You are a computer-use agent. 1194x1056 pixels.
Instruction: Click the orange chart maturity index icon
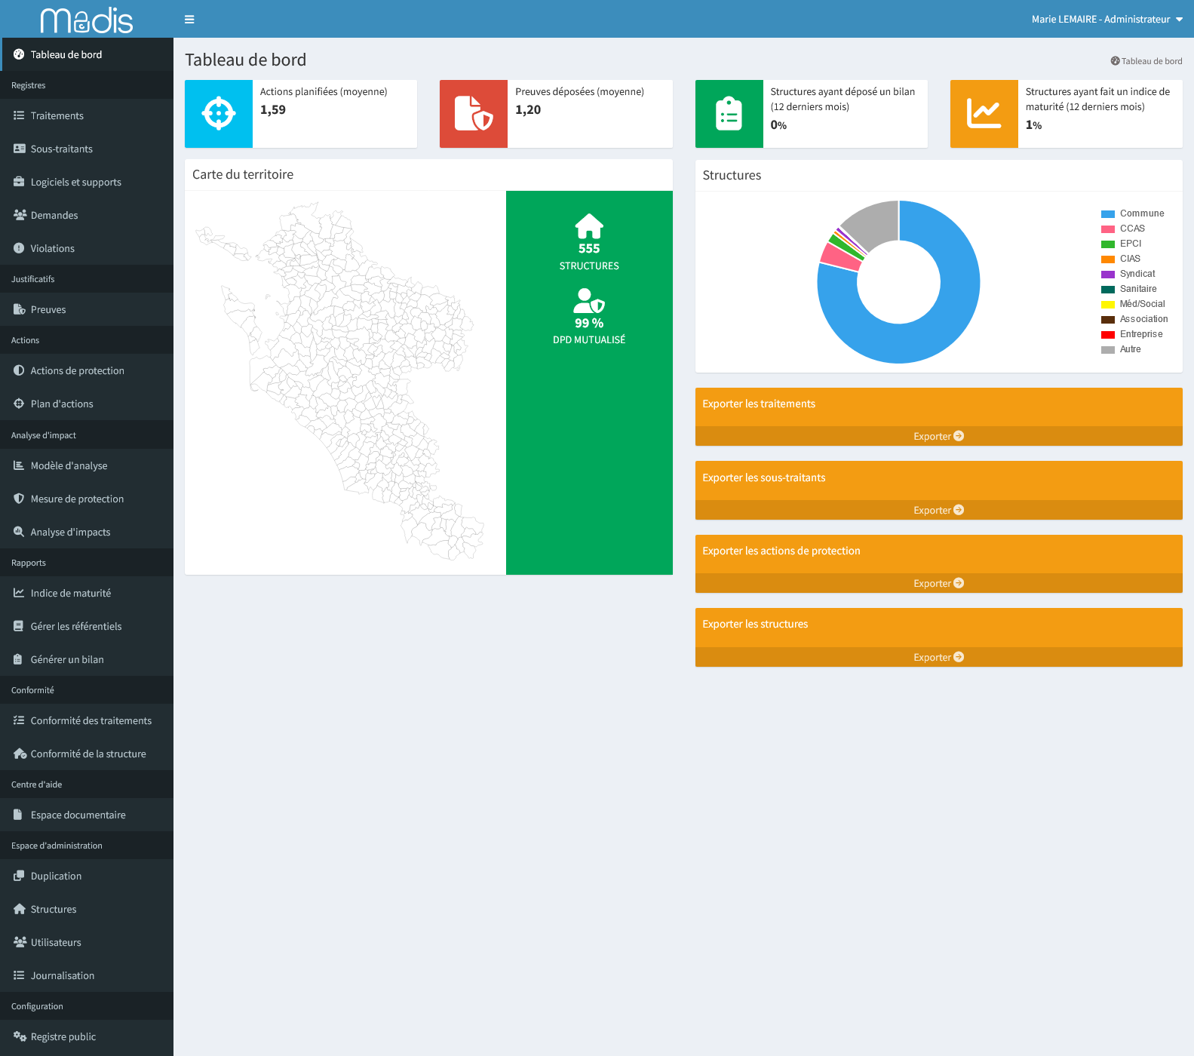click(x=984, y=114)
